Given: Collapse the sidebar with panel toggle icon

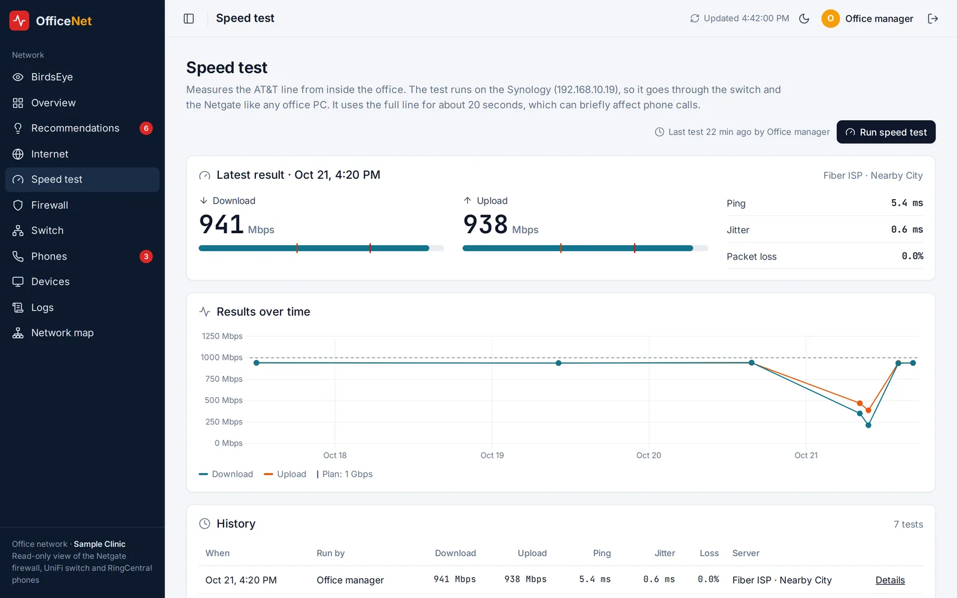Looking at the screenshot, I should (x=189, y=19).
